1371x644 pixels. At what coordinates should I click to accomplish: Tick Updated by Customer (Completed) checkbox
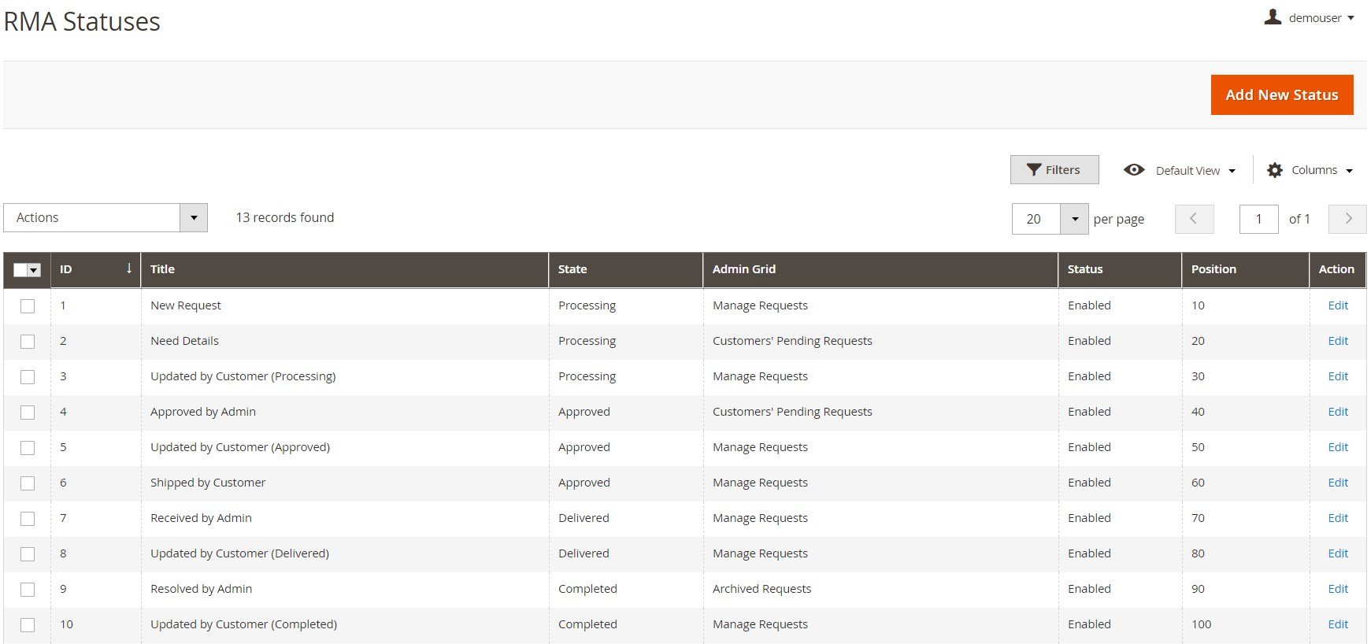[x=28, y=625]
